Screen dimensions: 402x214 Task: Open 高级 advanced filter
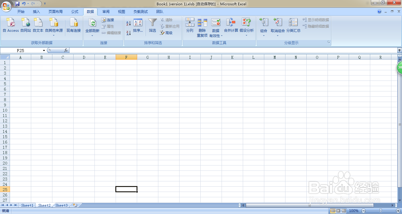tap(166, 33)
